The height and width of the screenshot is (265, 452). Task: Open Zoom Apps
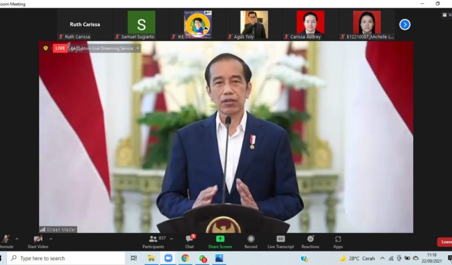point(338,242)
